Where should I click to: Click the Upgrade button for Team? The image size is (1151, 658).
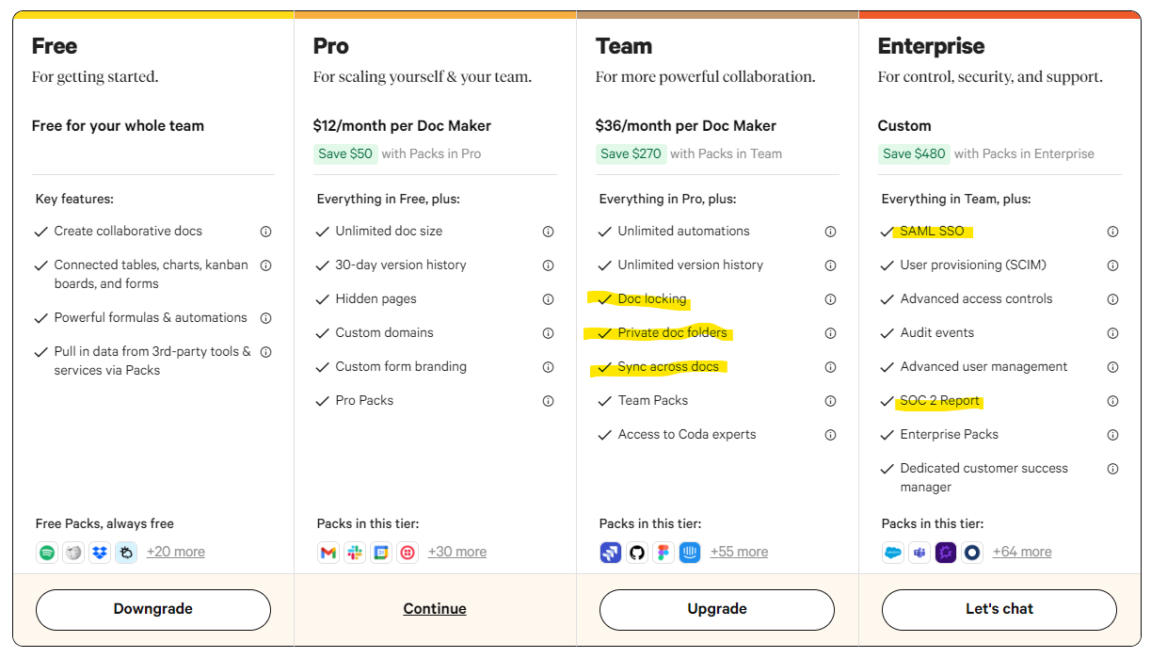coord(717,609)
